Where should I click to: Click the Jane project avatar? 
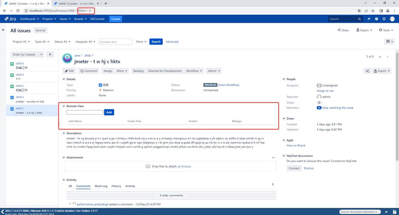point(67,58)
